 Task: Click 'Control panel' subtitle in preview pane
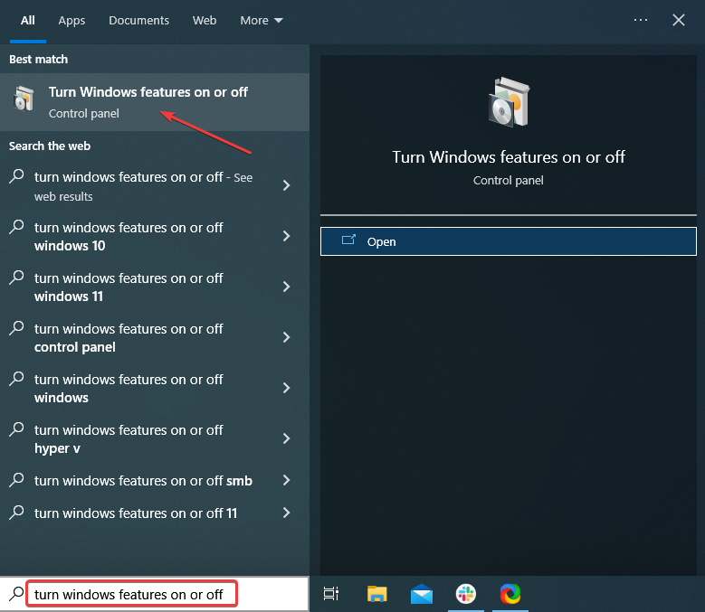click(509, 181)
